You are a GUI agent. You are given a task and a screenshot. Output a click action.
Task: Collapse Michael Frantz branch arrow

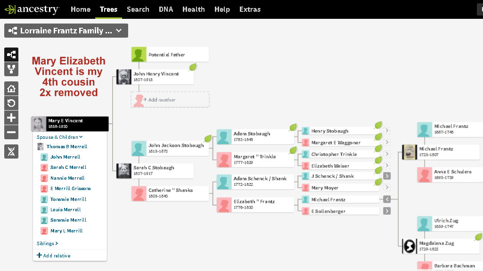pos(387,199)
